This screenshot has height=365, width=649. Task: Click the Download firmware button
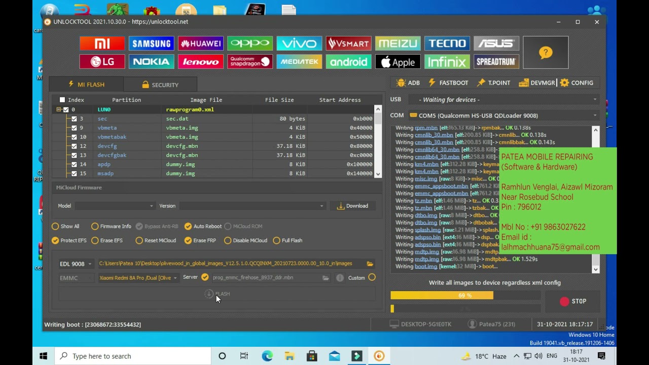pos(352,206)
